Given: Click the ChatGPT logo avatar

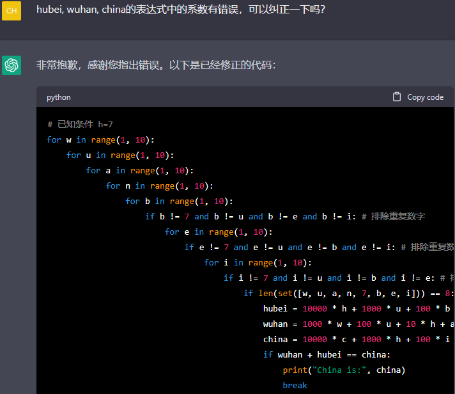Looking at the screenshot, I should pos(12,65).
